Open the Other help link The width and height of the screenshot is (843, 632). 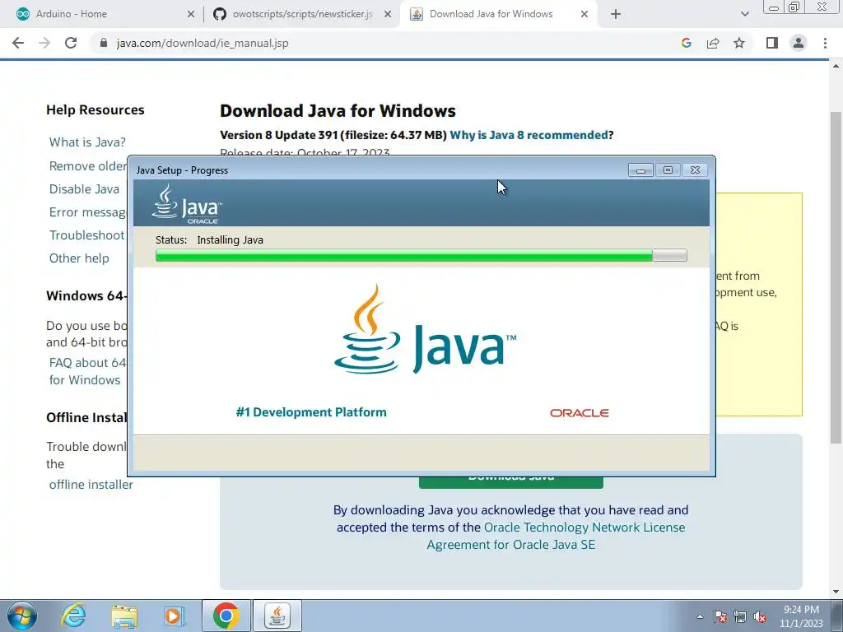(79, 258)
